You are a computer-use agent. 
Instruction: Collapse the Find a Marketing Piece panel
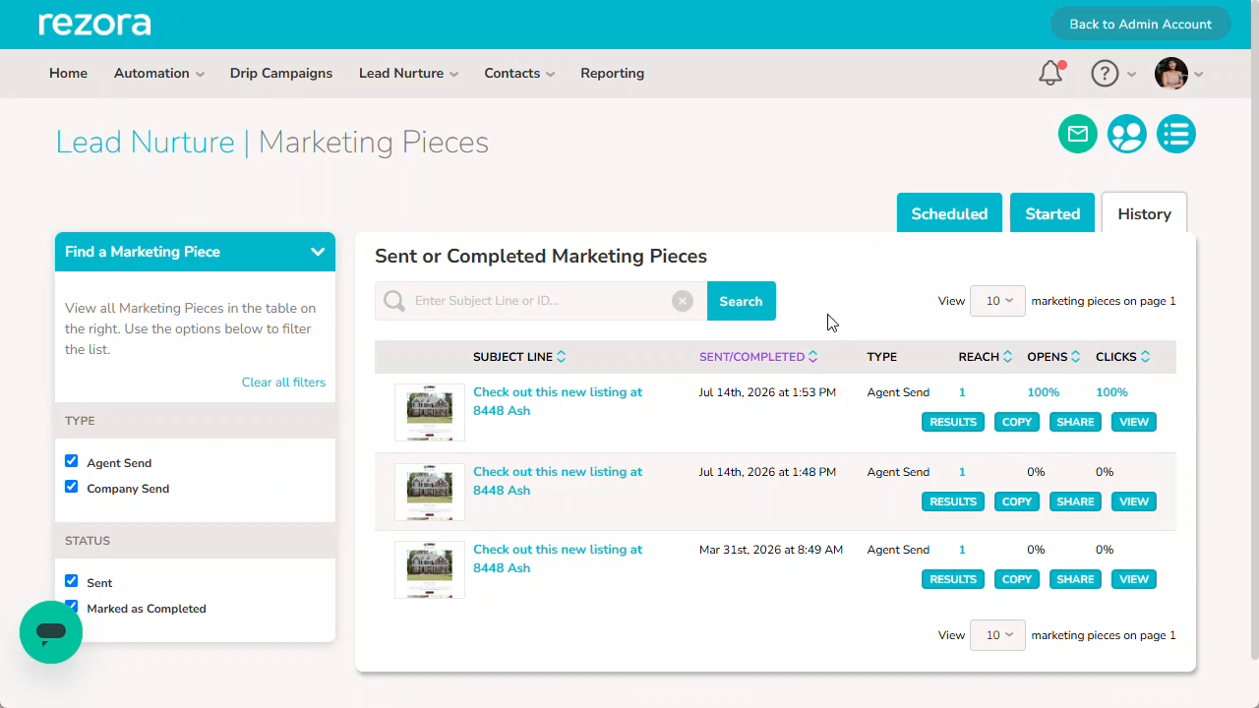tap(318, 252)
